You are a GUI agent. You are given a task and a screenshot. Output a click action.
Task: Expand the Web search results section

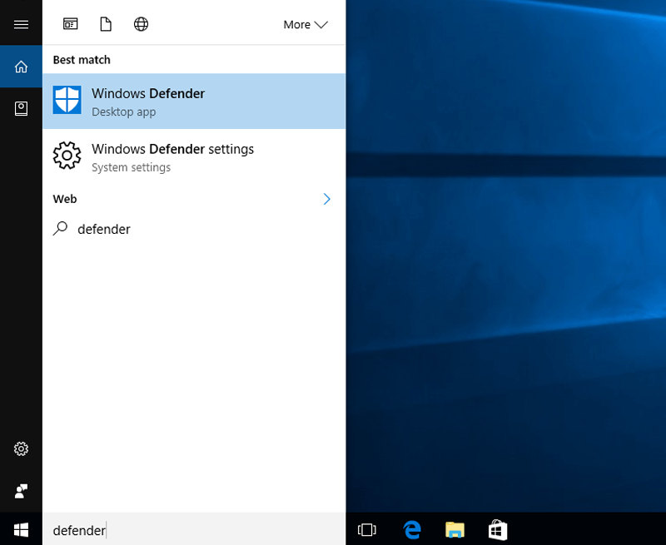326,199
